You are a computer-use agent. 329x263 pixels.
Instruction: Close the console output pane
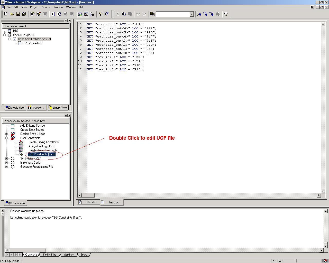click(x=3, y=211)
